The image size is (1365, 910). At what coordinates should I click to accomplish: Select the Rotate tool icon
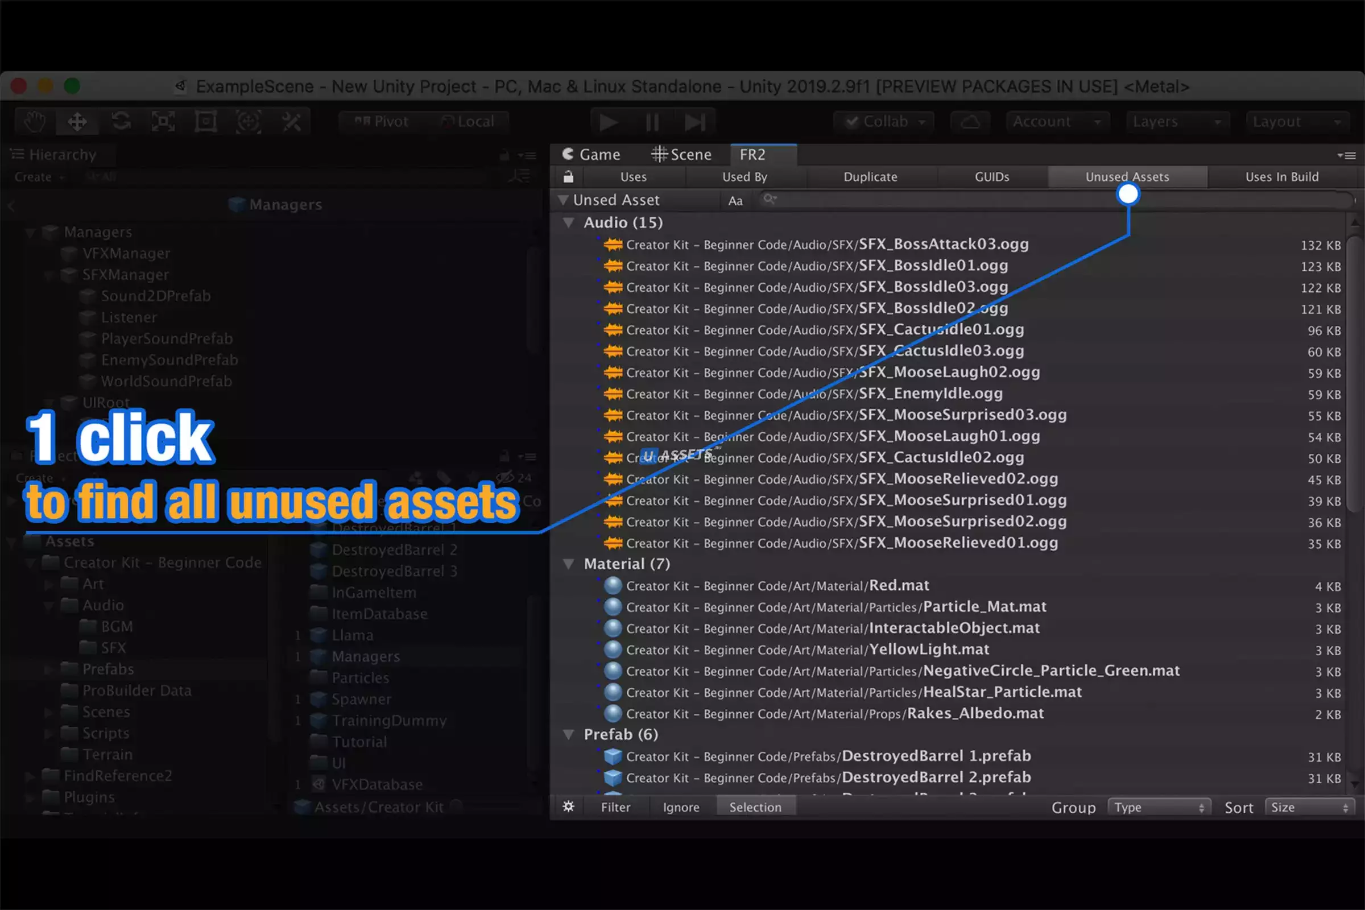pyautogui.click(x=121, y=122)
